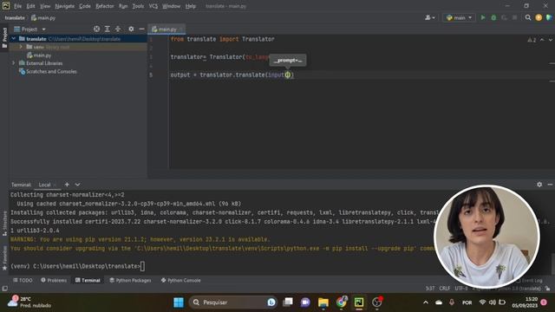Open Chrome from taskbar
Screen dimensions: 555x312
click(x=341, y=302)
